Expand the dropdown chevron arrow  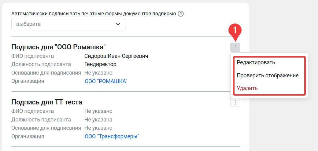(x=118, y=24)
